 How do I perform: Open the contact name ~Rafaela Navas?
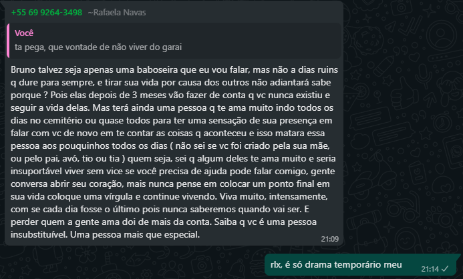[117, 13]
